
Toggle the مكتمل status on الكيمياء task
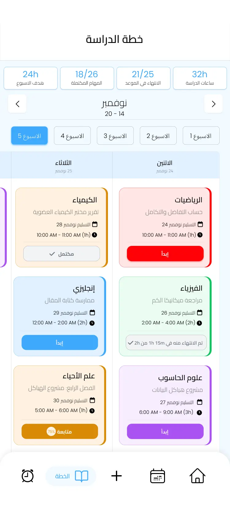click(x=61, y=254)
